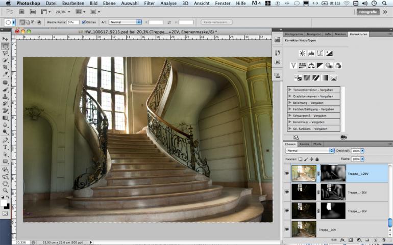
Task: Select the Treppe__-1EV layer mask thumbnail
Action: click(x=333, y=210)
